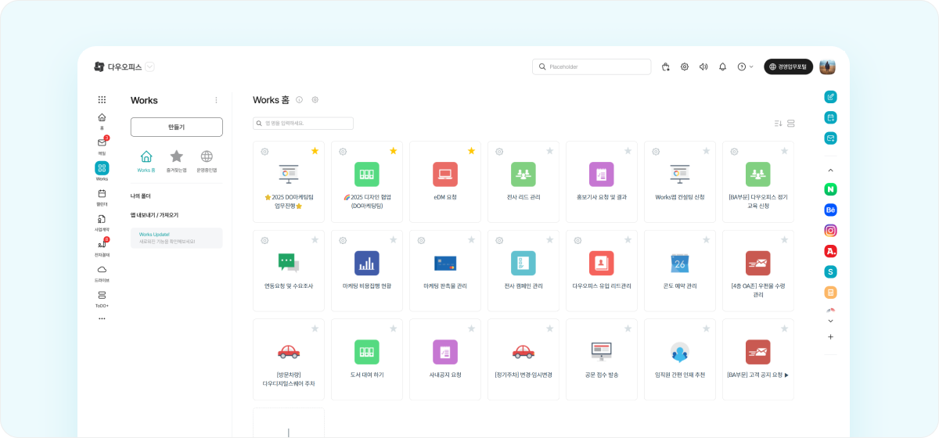This screenshot has width=939, height=438.
Task: Click the app name search field
Action: [x=304, y=124]
